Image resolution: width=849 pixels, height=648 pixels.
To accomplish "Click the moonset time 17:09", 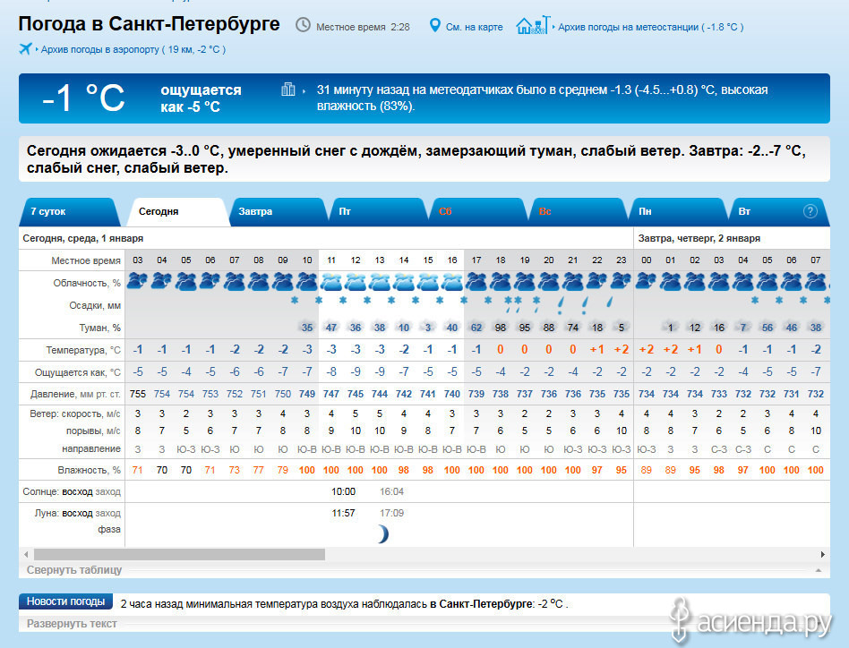I will click(391, 513).
